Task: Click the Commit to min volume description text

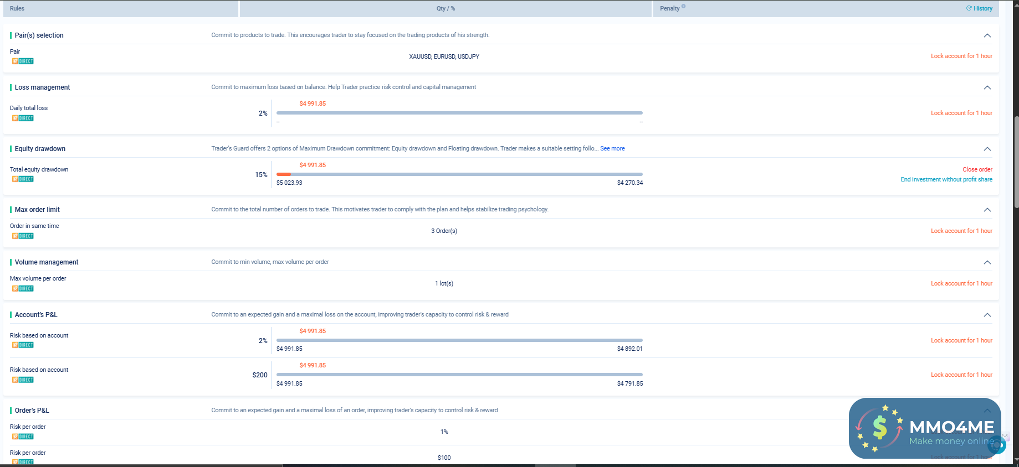Action: (270, 262)
